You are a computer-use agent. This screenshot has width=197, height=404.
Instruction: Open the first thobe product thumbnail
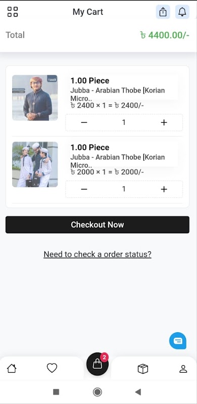coord(35,97)
